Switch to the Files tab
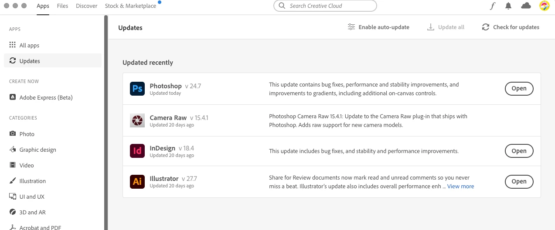This screenshot has width=555, height=230. click(x=63, y=6)
